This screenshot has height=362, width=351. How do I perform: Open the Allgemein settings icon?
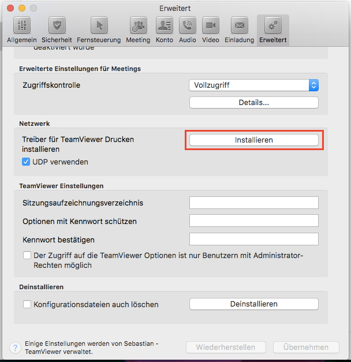pos(22,25)
